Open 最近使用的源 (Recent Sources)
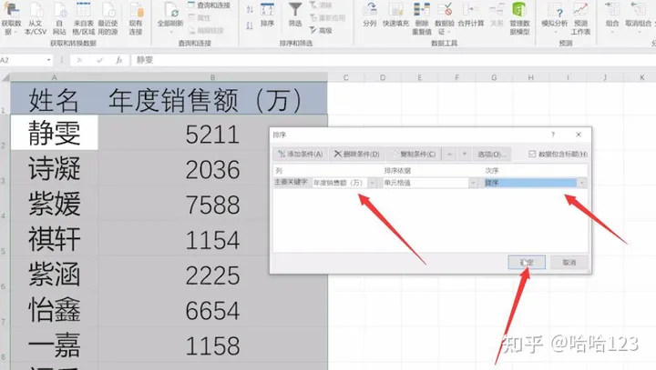Image resolution: width=656 pixels, height=370 pixels. (108, 18)
